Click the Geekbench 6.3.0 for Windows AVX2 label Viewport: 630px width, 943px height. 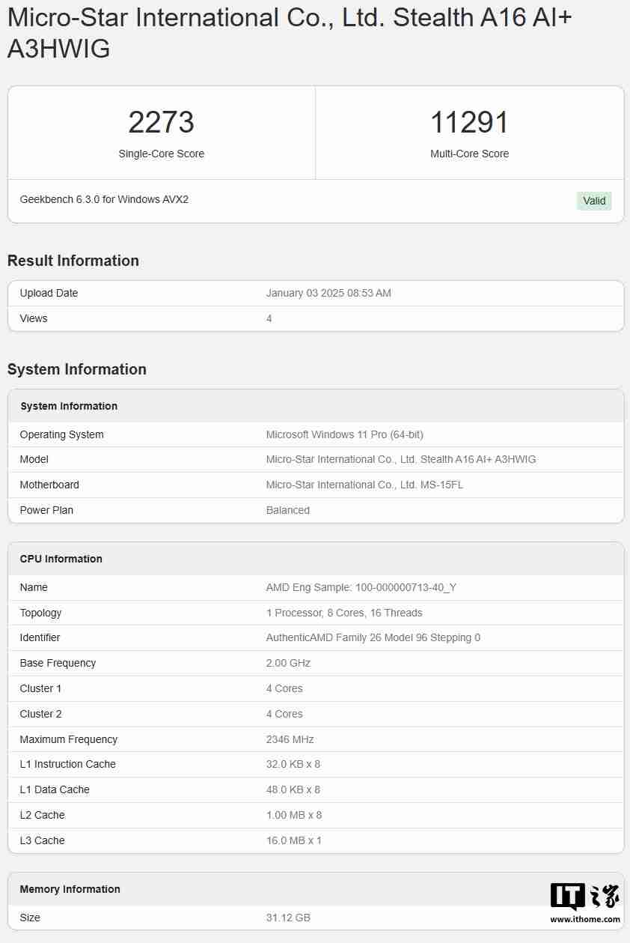point(104,199)
